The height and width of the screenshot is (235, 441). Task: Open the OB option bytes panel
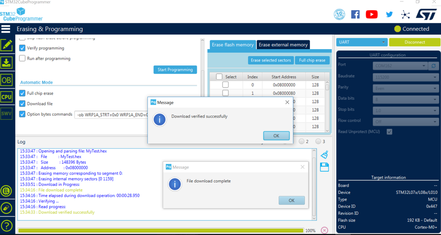coord(6,80)
